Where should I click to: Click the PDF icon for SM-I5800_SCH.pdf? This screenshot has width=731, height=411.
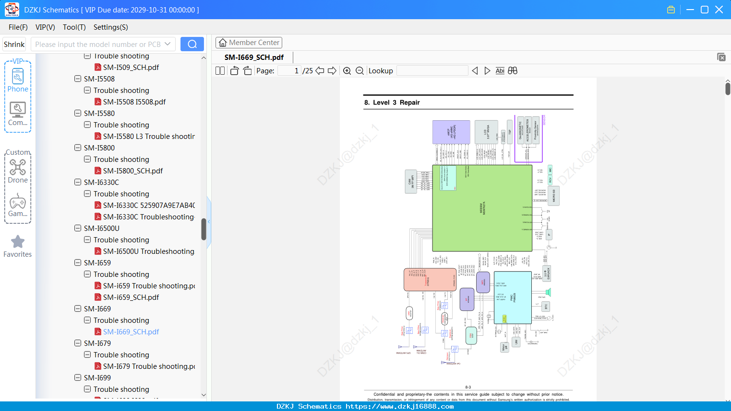[x=98, y=171]
